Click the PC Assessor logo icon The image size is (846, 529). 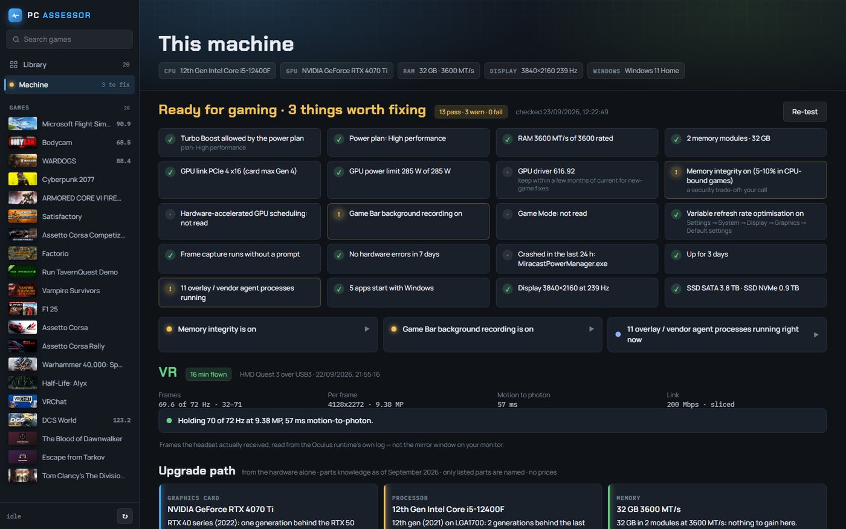[15, 15]
